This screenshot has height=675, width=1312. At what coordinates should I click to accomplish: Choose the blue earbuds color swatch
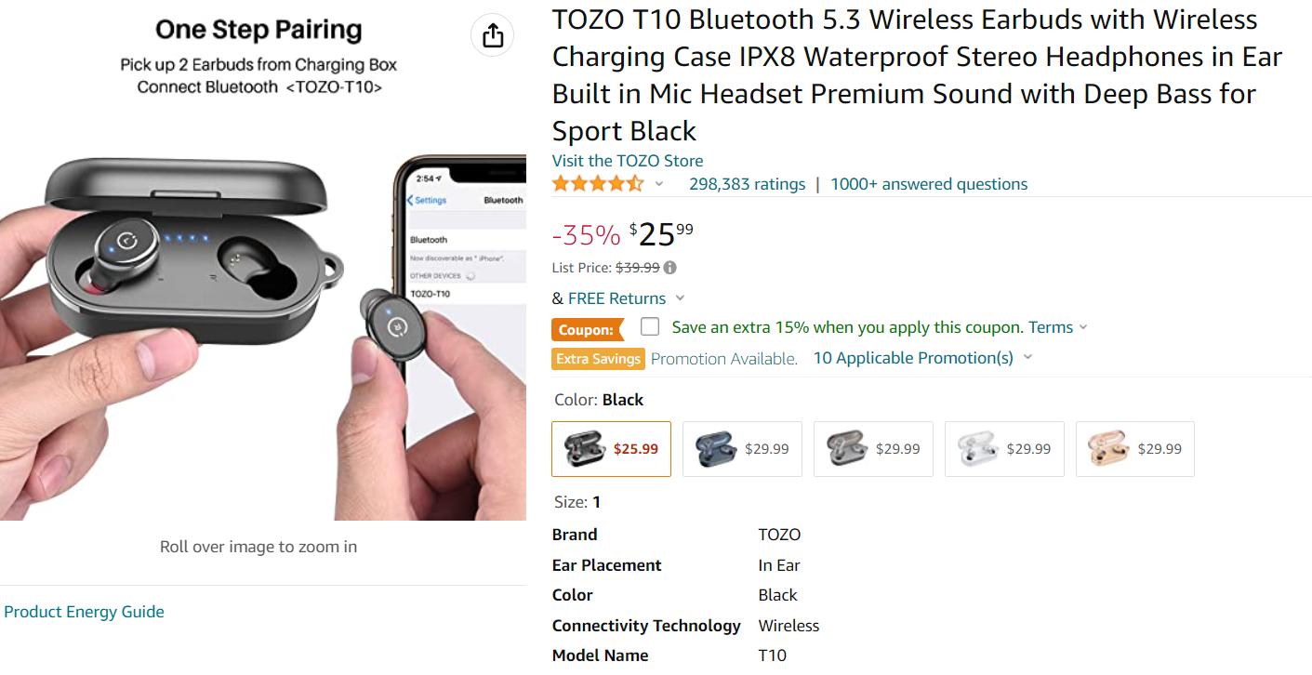point(742,449)
